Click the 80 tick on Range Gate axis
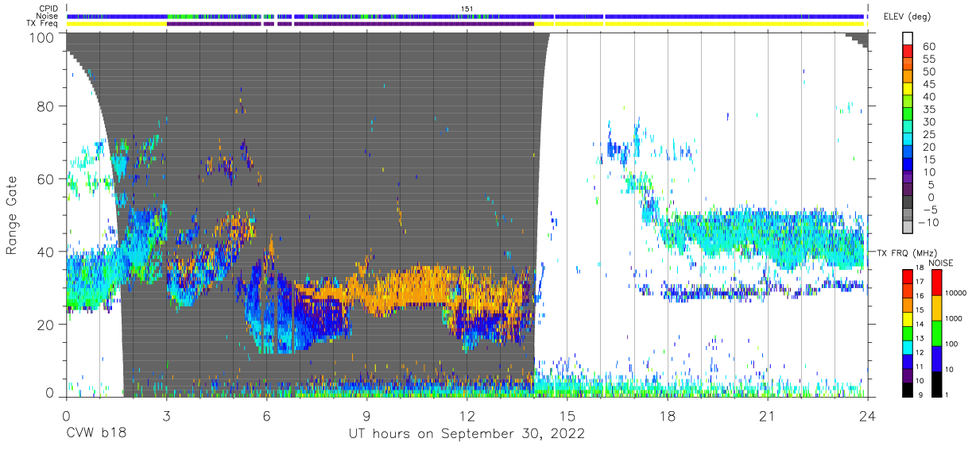The height and width of the screenshot is (450, 976). [47, 106]
